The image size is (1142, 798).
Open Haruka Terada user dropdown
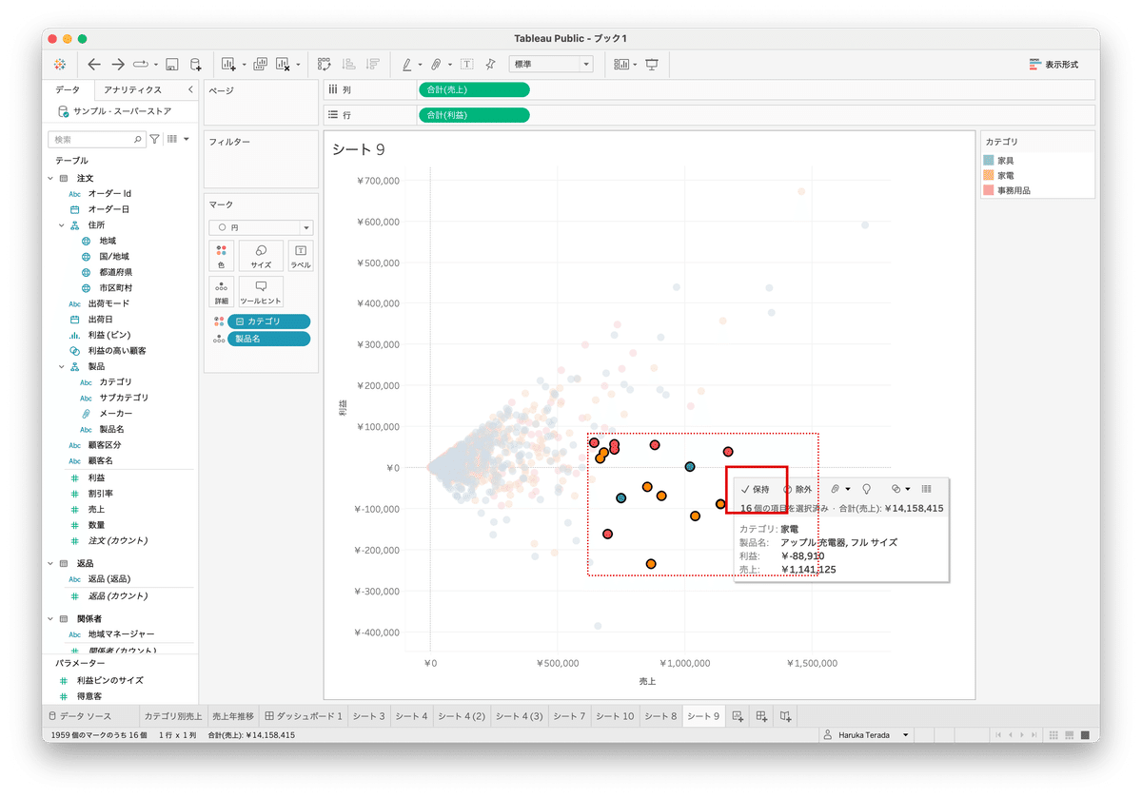(865, 735)
